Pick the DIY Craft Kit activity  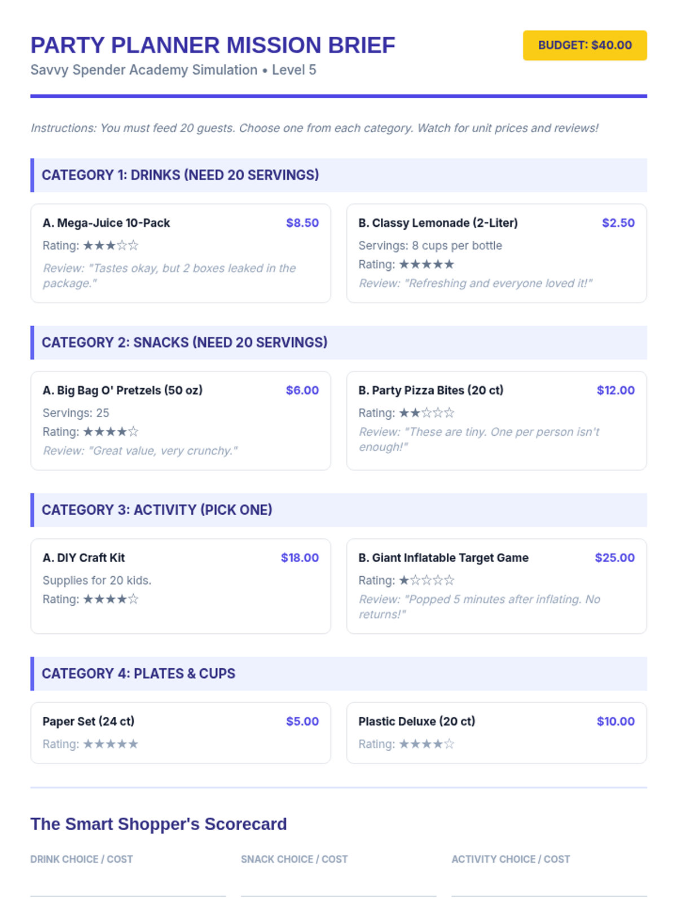(x=181, y=586)
